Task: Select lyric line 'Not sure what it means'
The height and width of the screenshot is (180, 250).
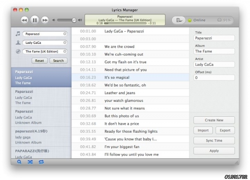Action: tap(130, 108)
